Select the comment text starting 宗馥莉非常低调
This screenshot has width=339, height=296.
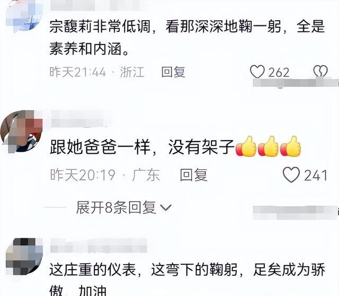(187, 38)
